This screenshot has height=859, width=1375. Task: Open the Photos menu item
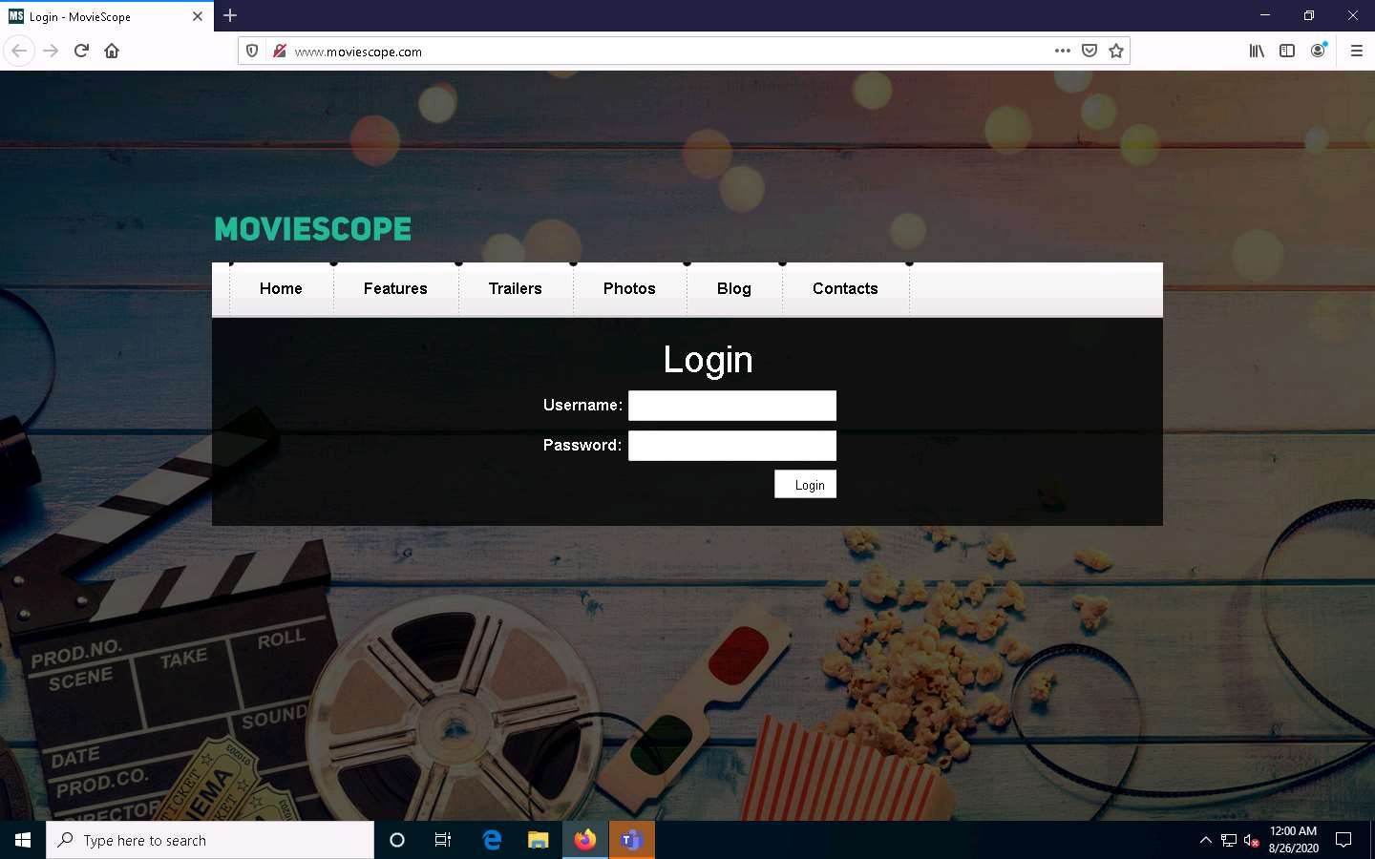(629, 288)
